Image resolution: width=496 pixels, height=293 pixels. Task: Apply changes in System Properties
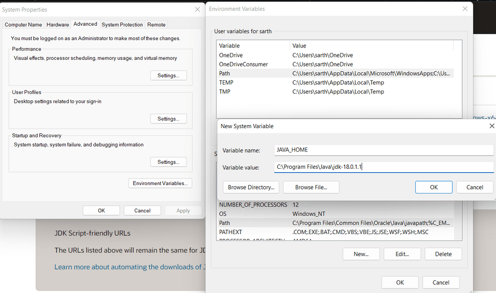pos(183,210)
